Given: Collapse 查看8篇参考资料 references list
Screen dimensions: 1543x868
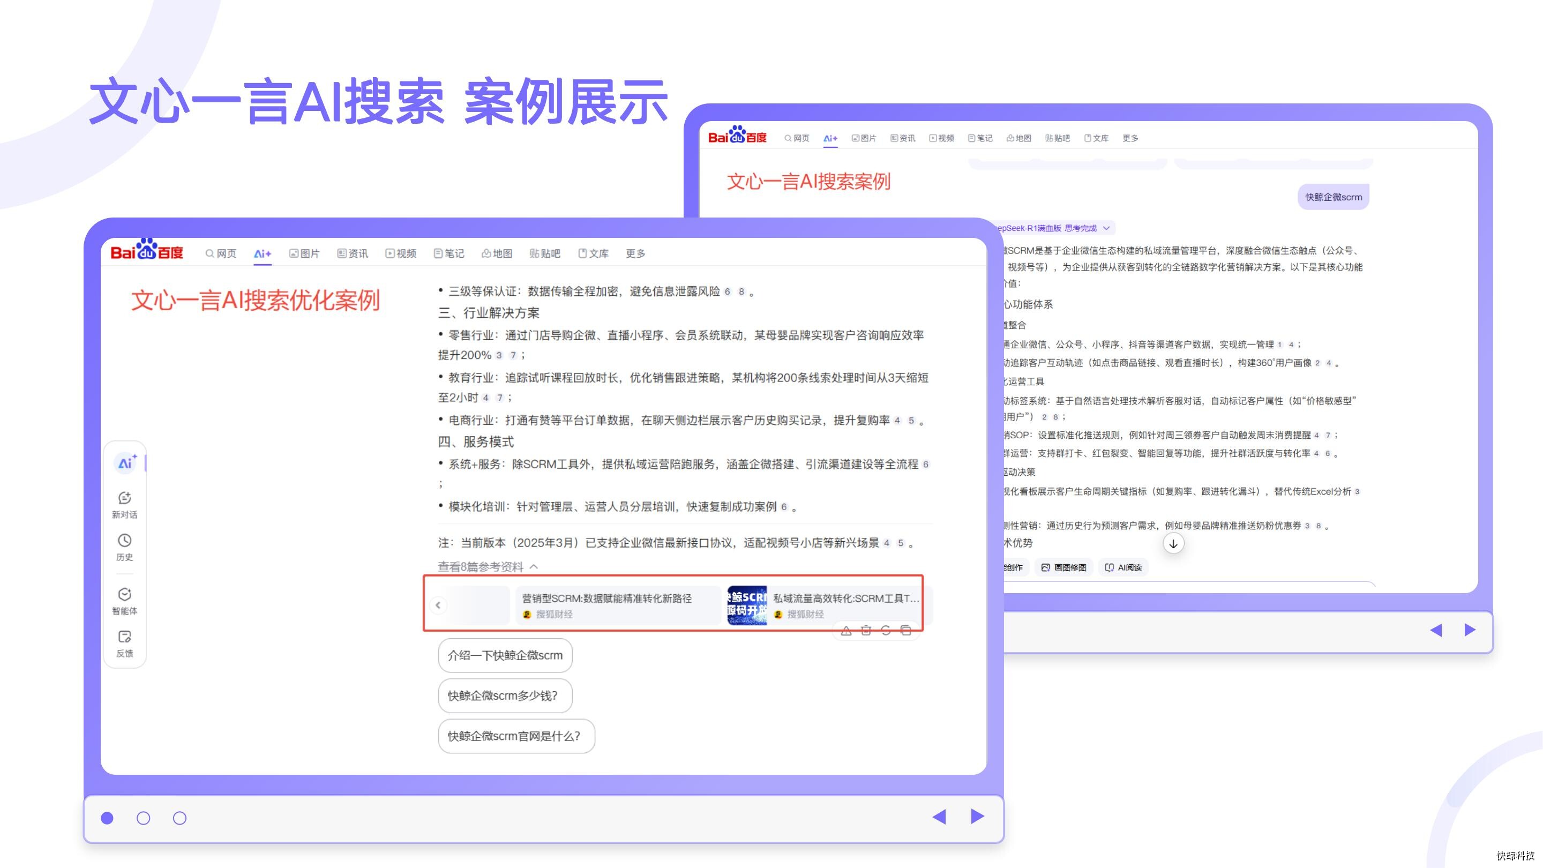Looking at the screenshot, I should [488, 567].
